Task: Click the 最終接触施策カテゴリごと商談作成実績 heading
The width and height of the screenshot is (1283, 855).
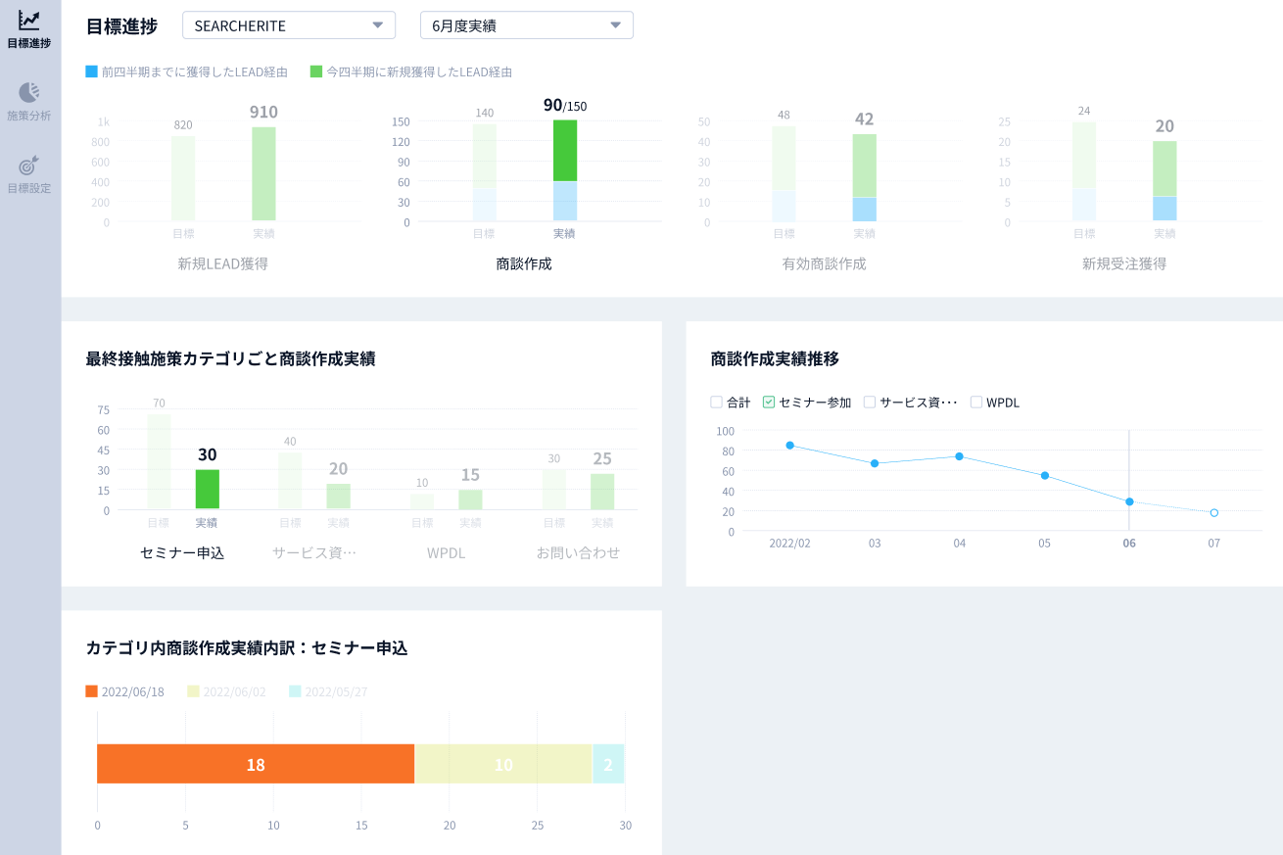Action: [x=230, y=358]
